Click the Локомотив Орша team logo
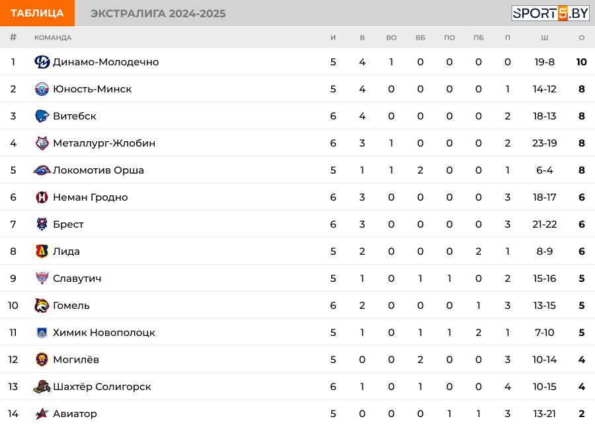This screenshot has height=427, width=595. coord(42,170)
